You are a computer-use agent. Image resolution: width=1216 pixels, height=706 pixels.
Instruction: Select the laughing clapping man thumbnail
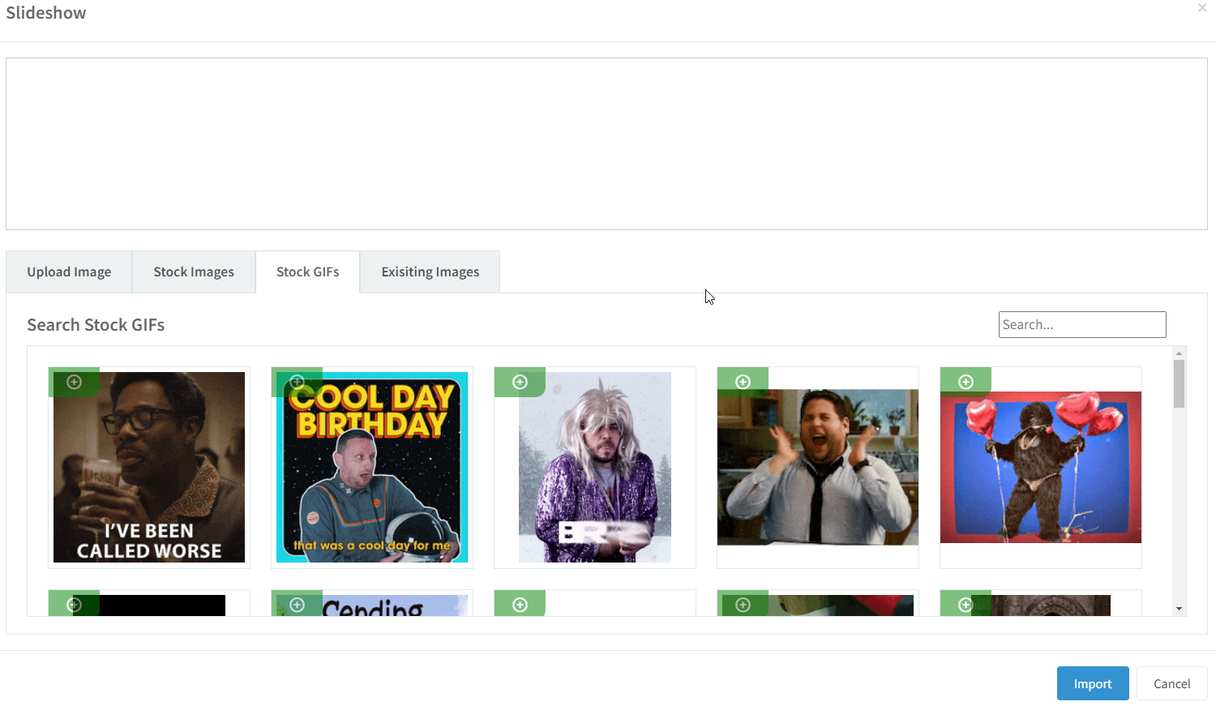point(818,467)
